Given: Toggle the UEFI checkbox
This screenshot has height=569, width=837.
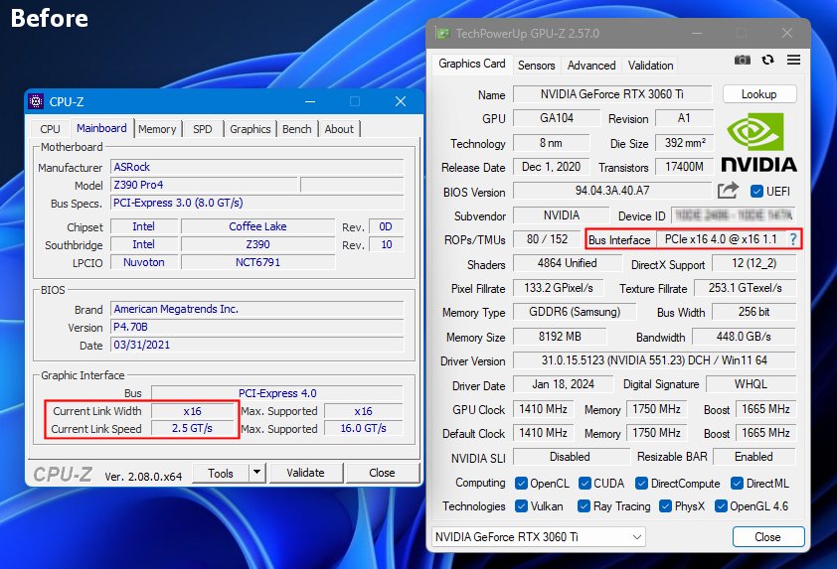Looking at the screenshot, I should (x=756, y=191).
